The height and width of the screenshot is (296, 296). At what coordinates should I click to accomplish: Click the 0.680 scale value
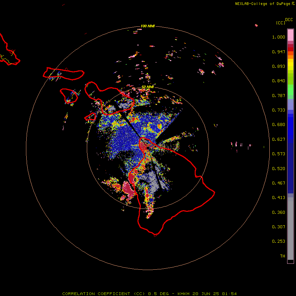279,125
